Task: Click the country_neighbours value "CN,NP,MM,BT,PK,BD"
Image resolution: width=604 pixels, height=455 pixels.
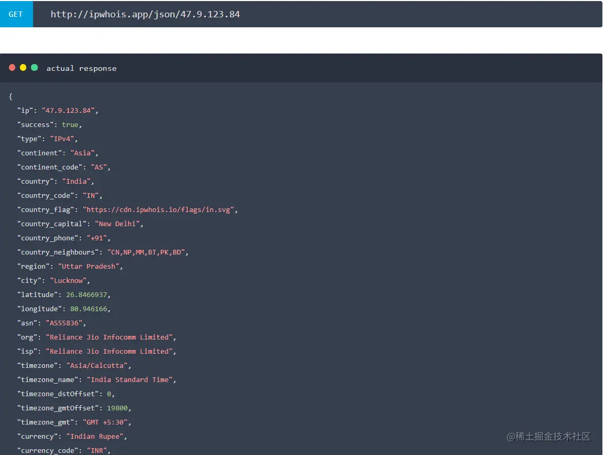Action: coord(146,252)
